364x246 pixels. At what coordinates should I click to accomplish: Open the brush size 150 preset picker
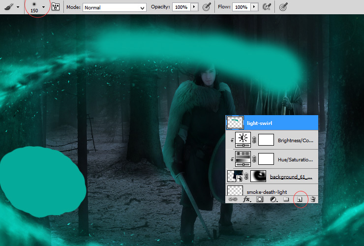[x=34, y=7]
